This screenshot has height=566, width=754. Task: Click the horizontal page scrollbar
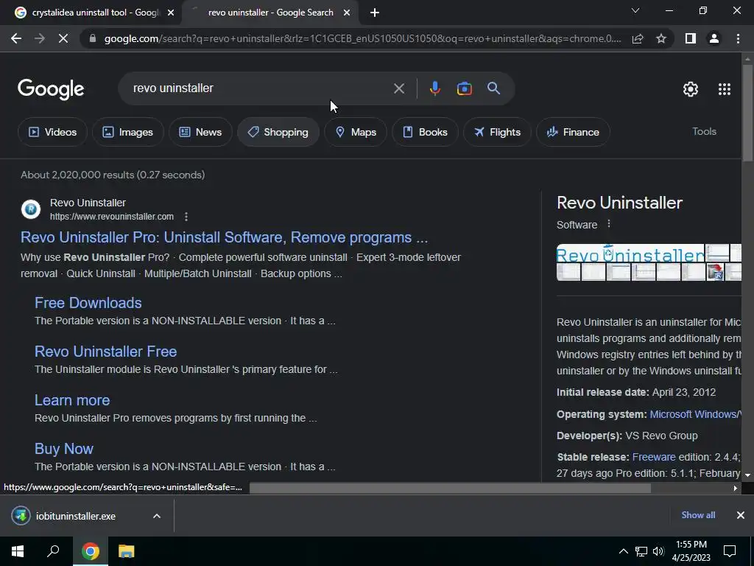pos(450,488)
